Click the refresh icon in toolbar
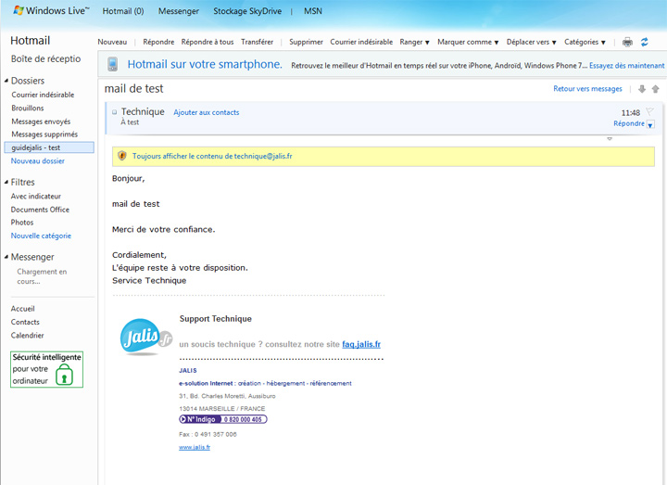Image resolution: width=667 pixels, height=485 pixels. [645, 42]
